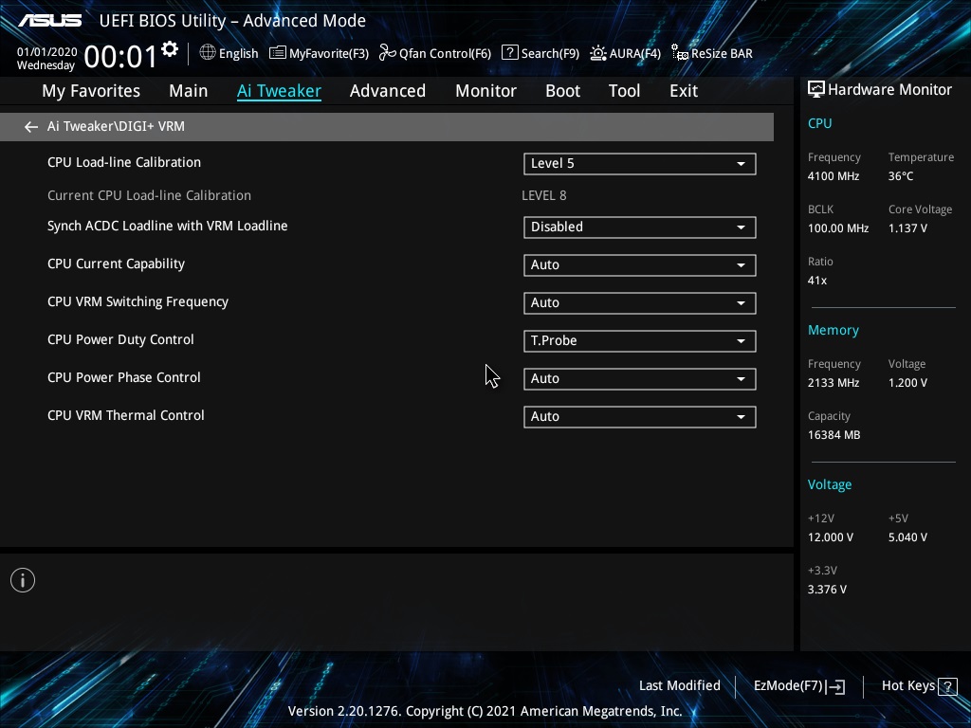
Task: Click the 00:01 clock display
Action: coord(120,56)
